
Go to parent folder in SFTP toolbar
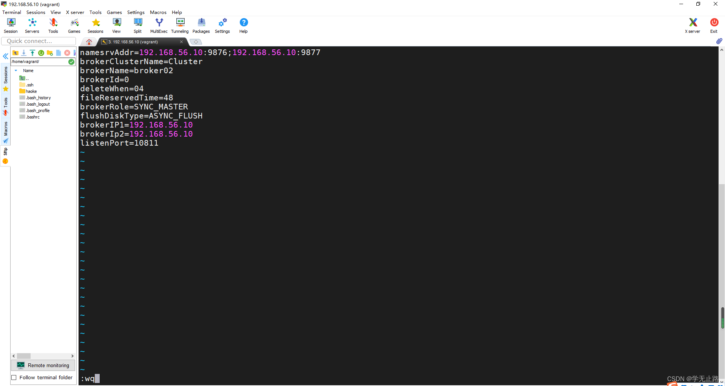click(15, 53)
